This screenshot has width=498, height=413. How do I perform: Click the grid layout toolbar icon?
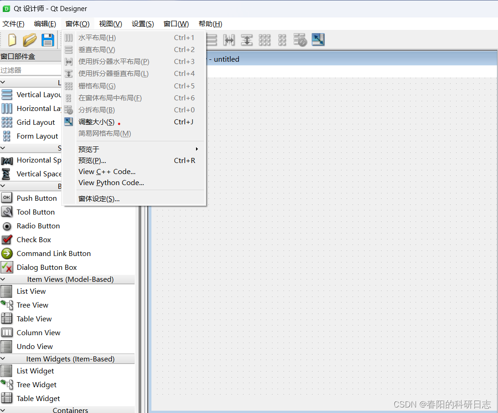[x=265, y=40]
